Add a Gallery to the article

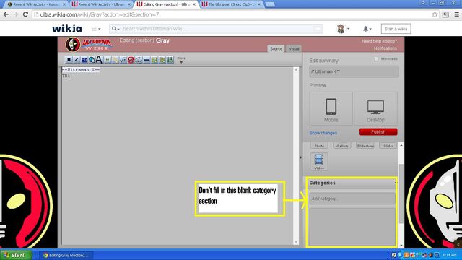342,146
